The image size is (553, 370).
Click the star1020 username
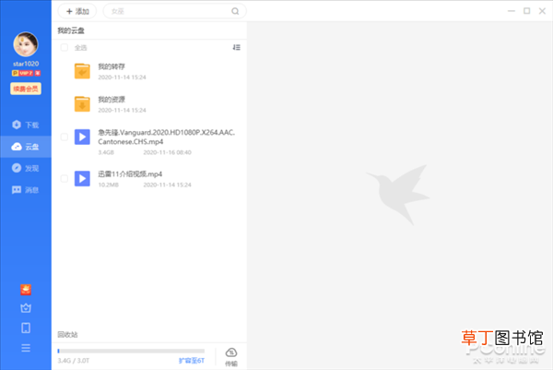click(26, 64)
